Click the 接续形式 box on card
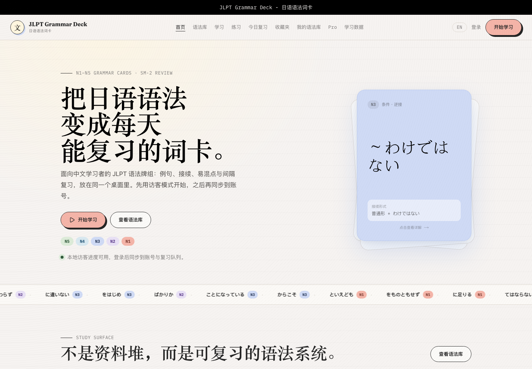This screenshot has width=532, height=369. [414, 210]
